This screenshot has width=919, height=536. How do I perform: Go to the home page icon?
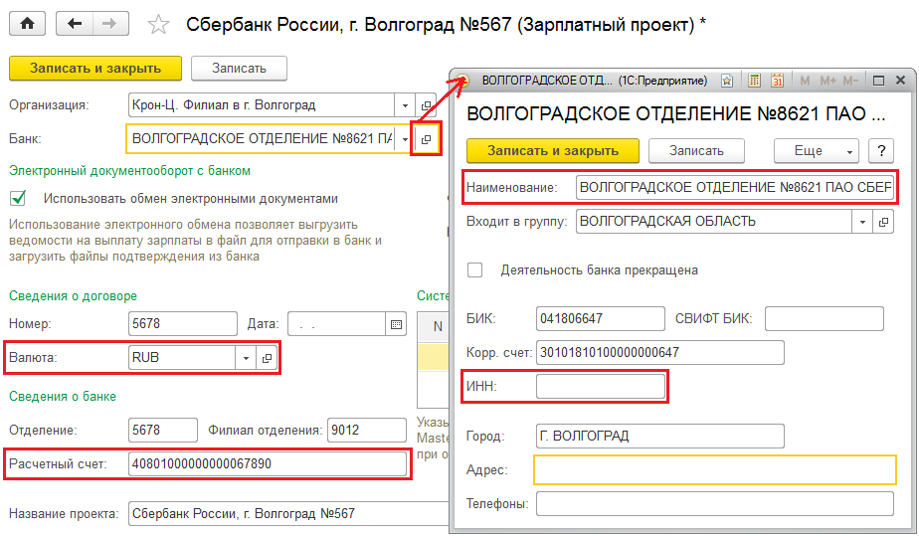click(27, 24)
